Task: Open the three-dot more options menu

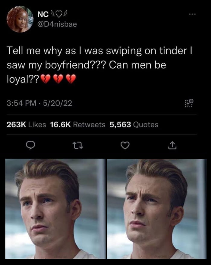Action: [193, 14]
